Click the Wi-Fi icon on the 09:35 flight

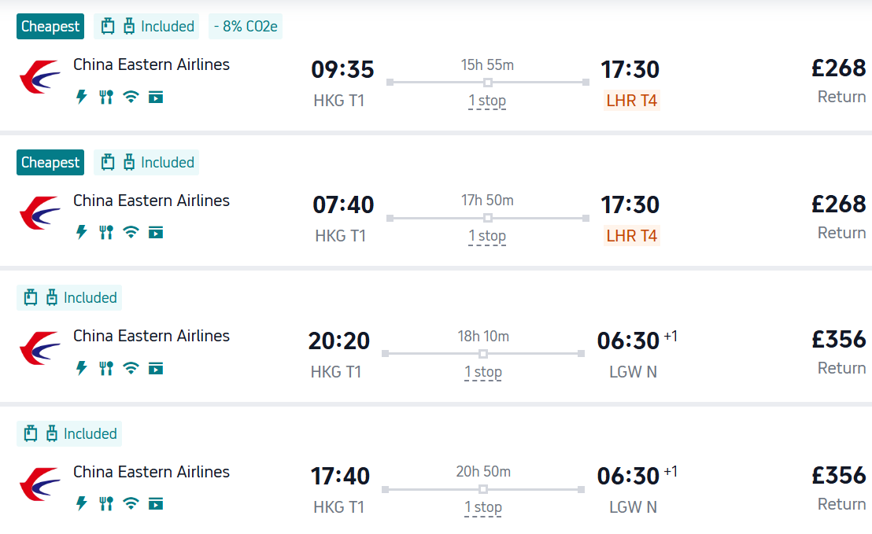(x=131, y=97)
